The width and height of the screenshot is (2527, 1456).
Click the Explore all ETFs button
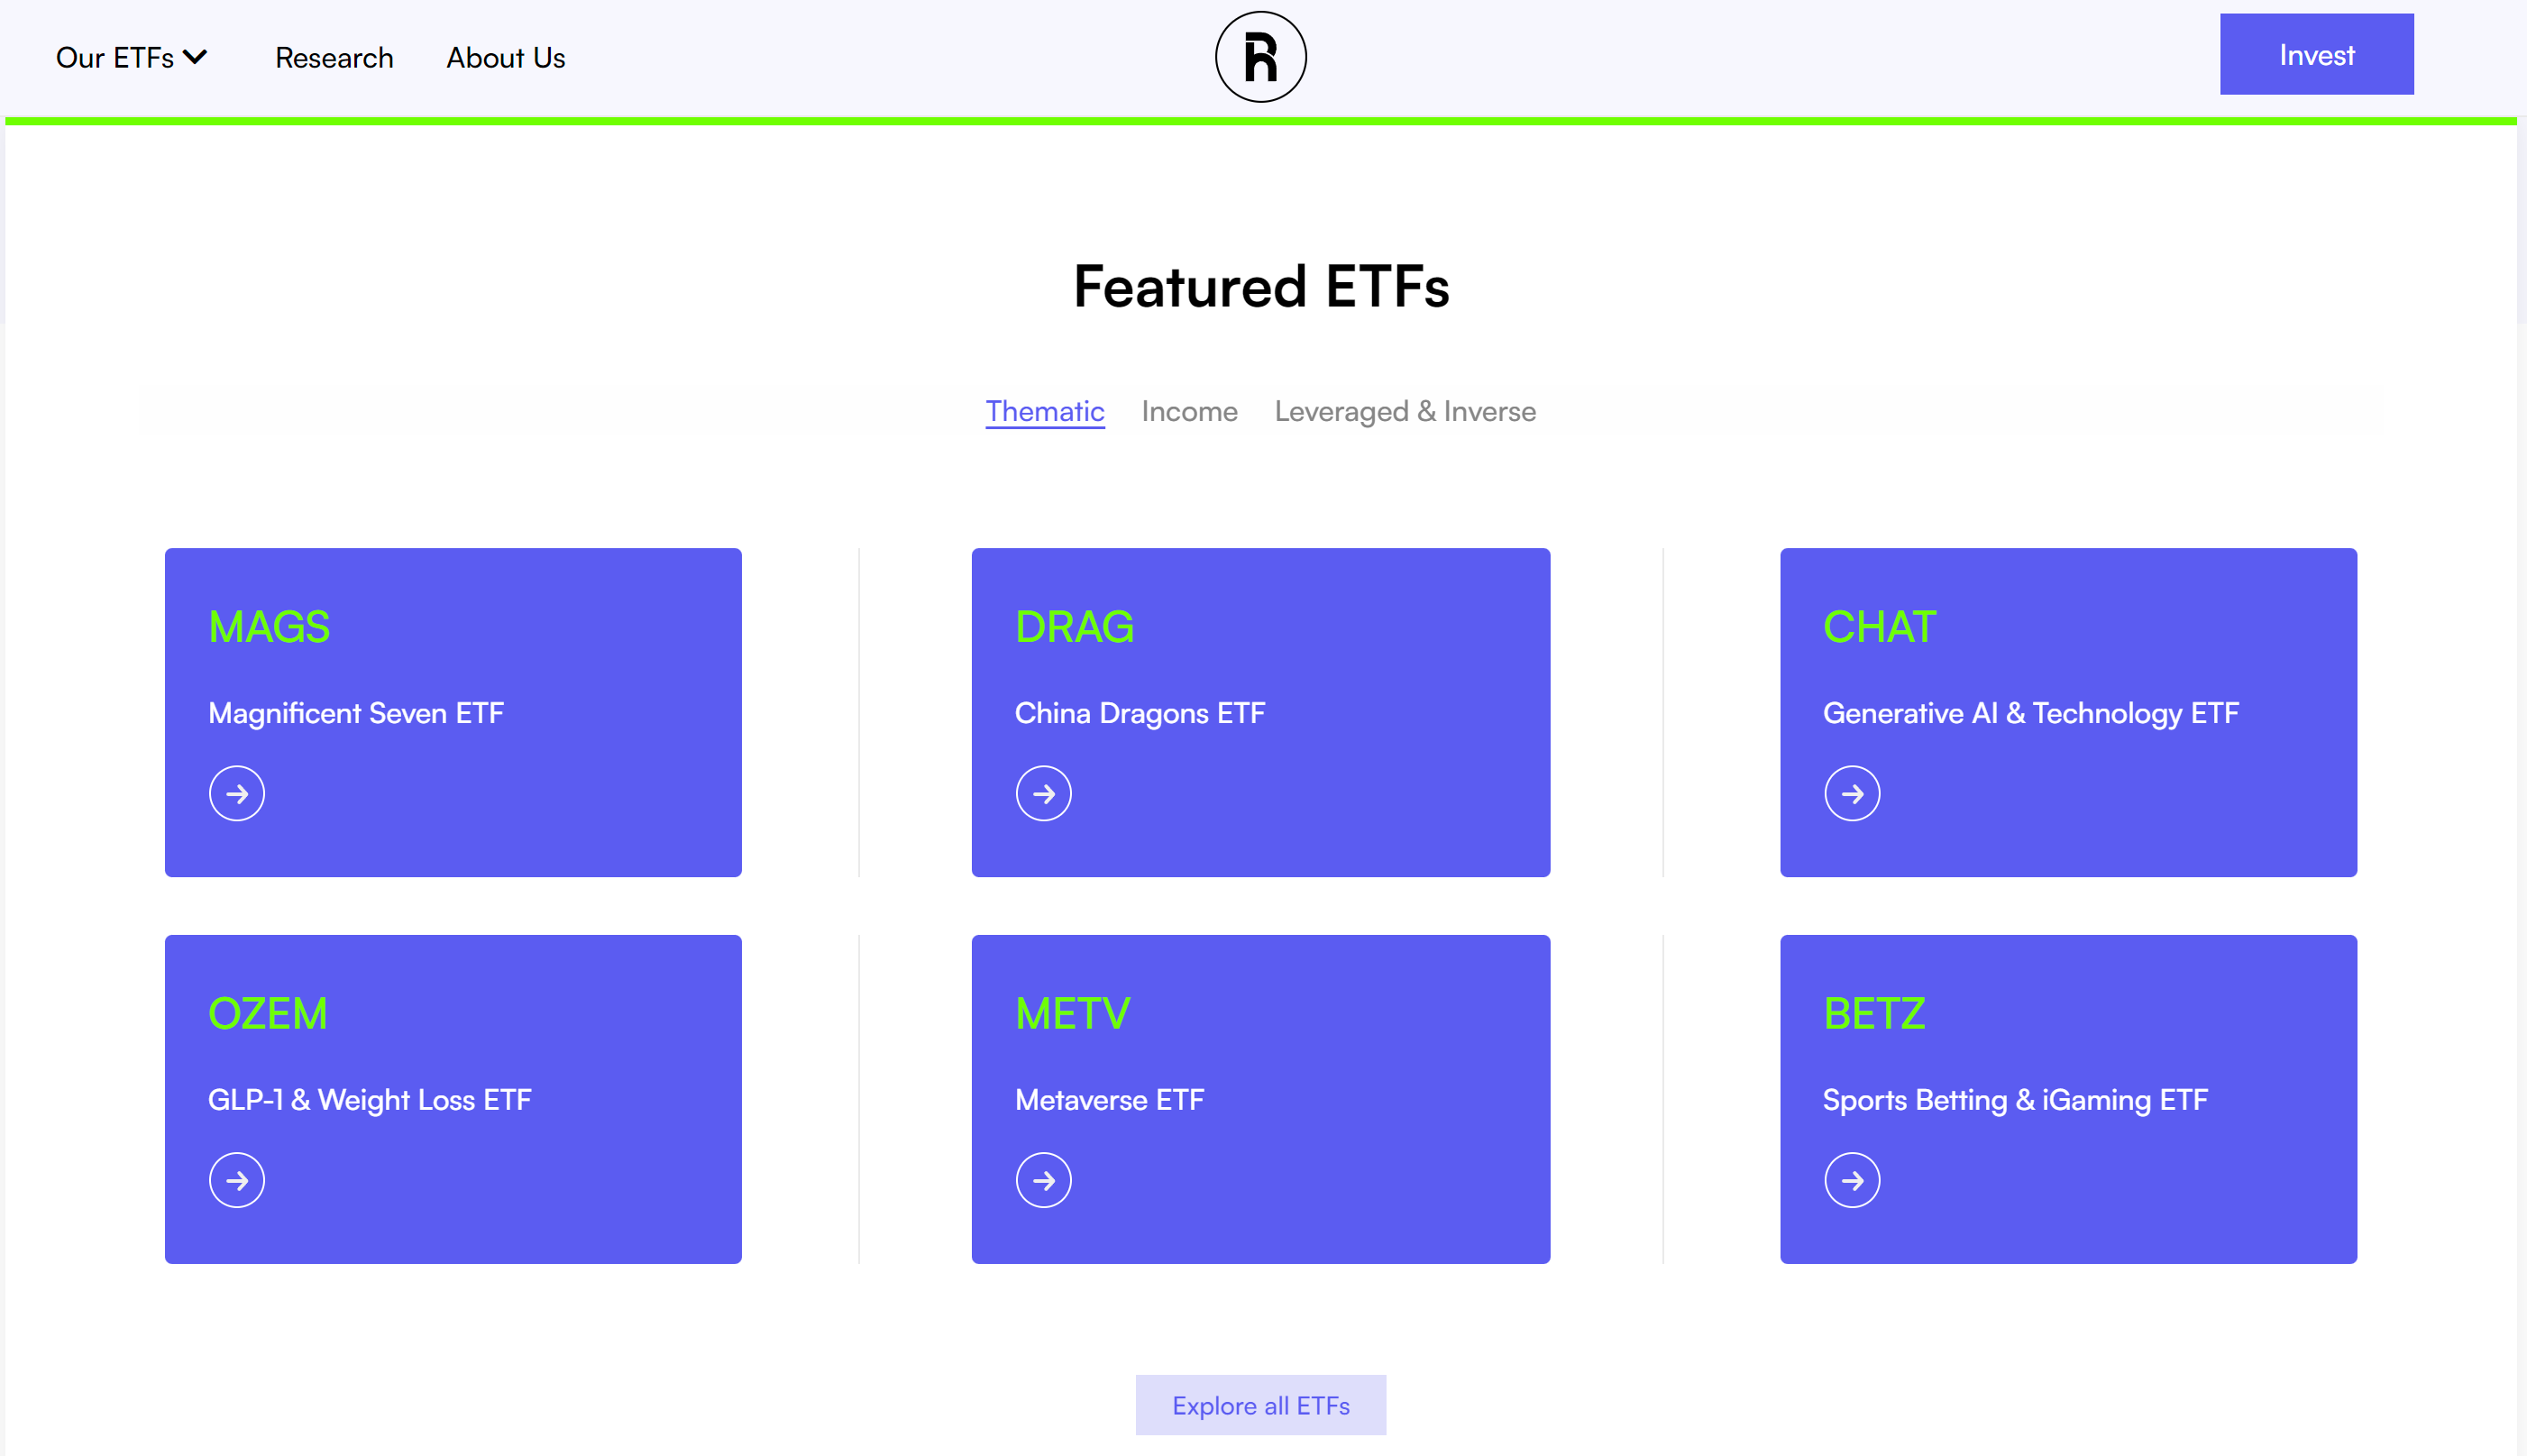coord(1260,1406)
